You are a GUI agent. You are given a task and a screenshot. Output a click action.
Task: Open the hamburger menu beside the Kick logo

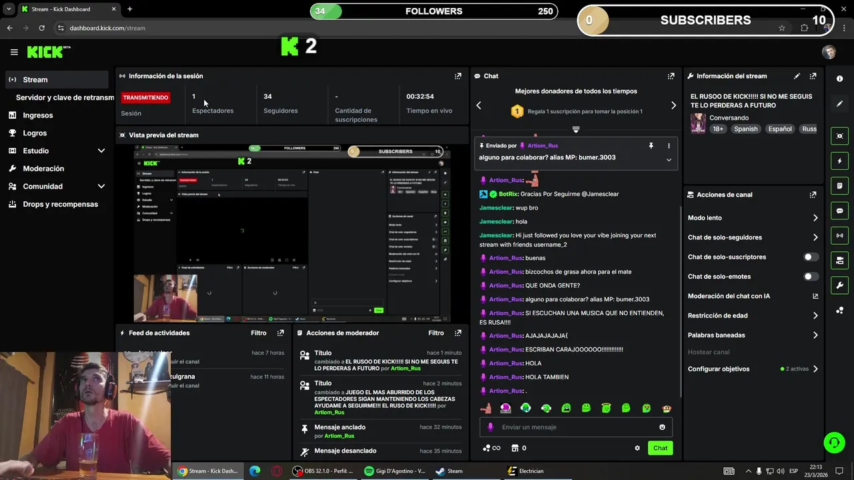click(14, 52)
